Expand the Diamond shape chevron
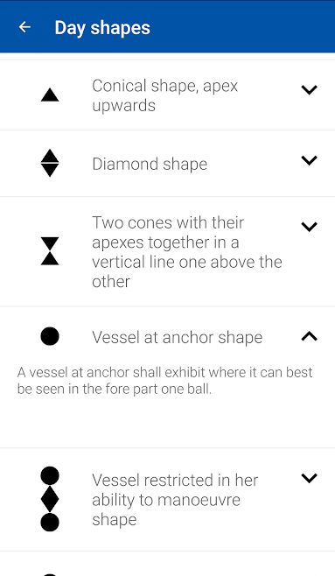 (309, 160)
